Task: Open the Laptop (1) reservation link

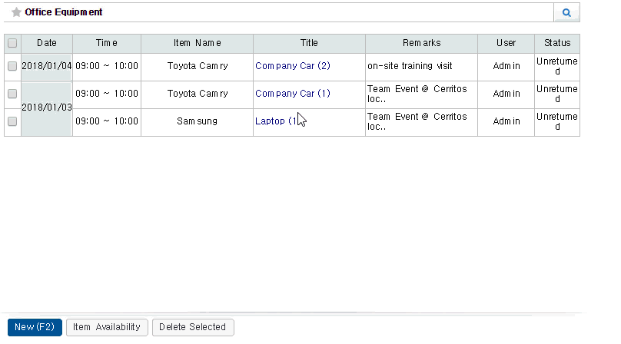Action: (x=276, y=121)
